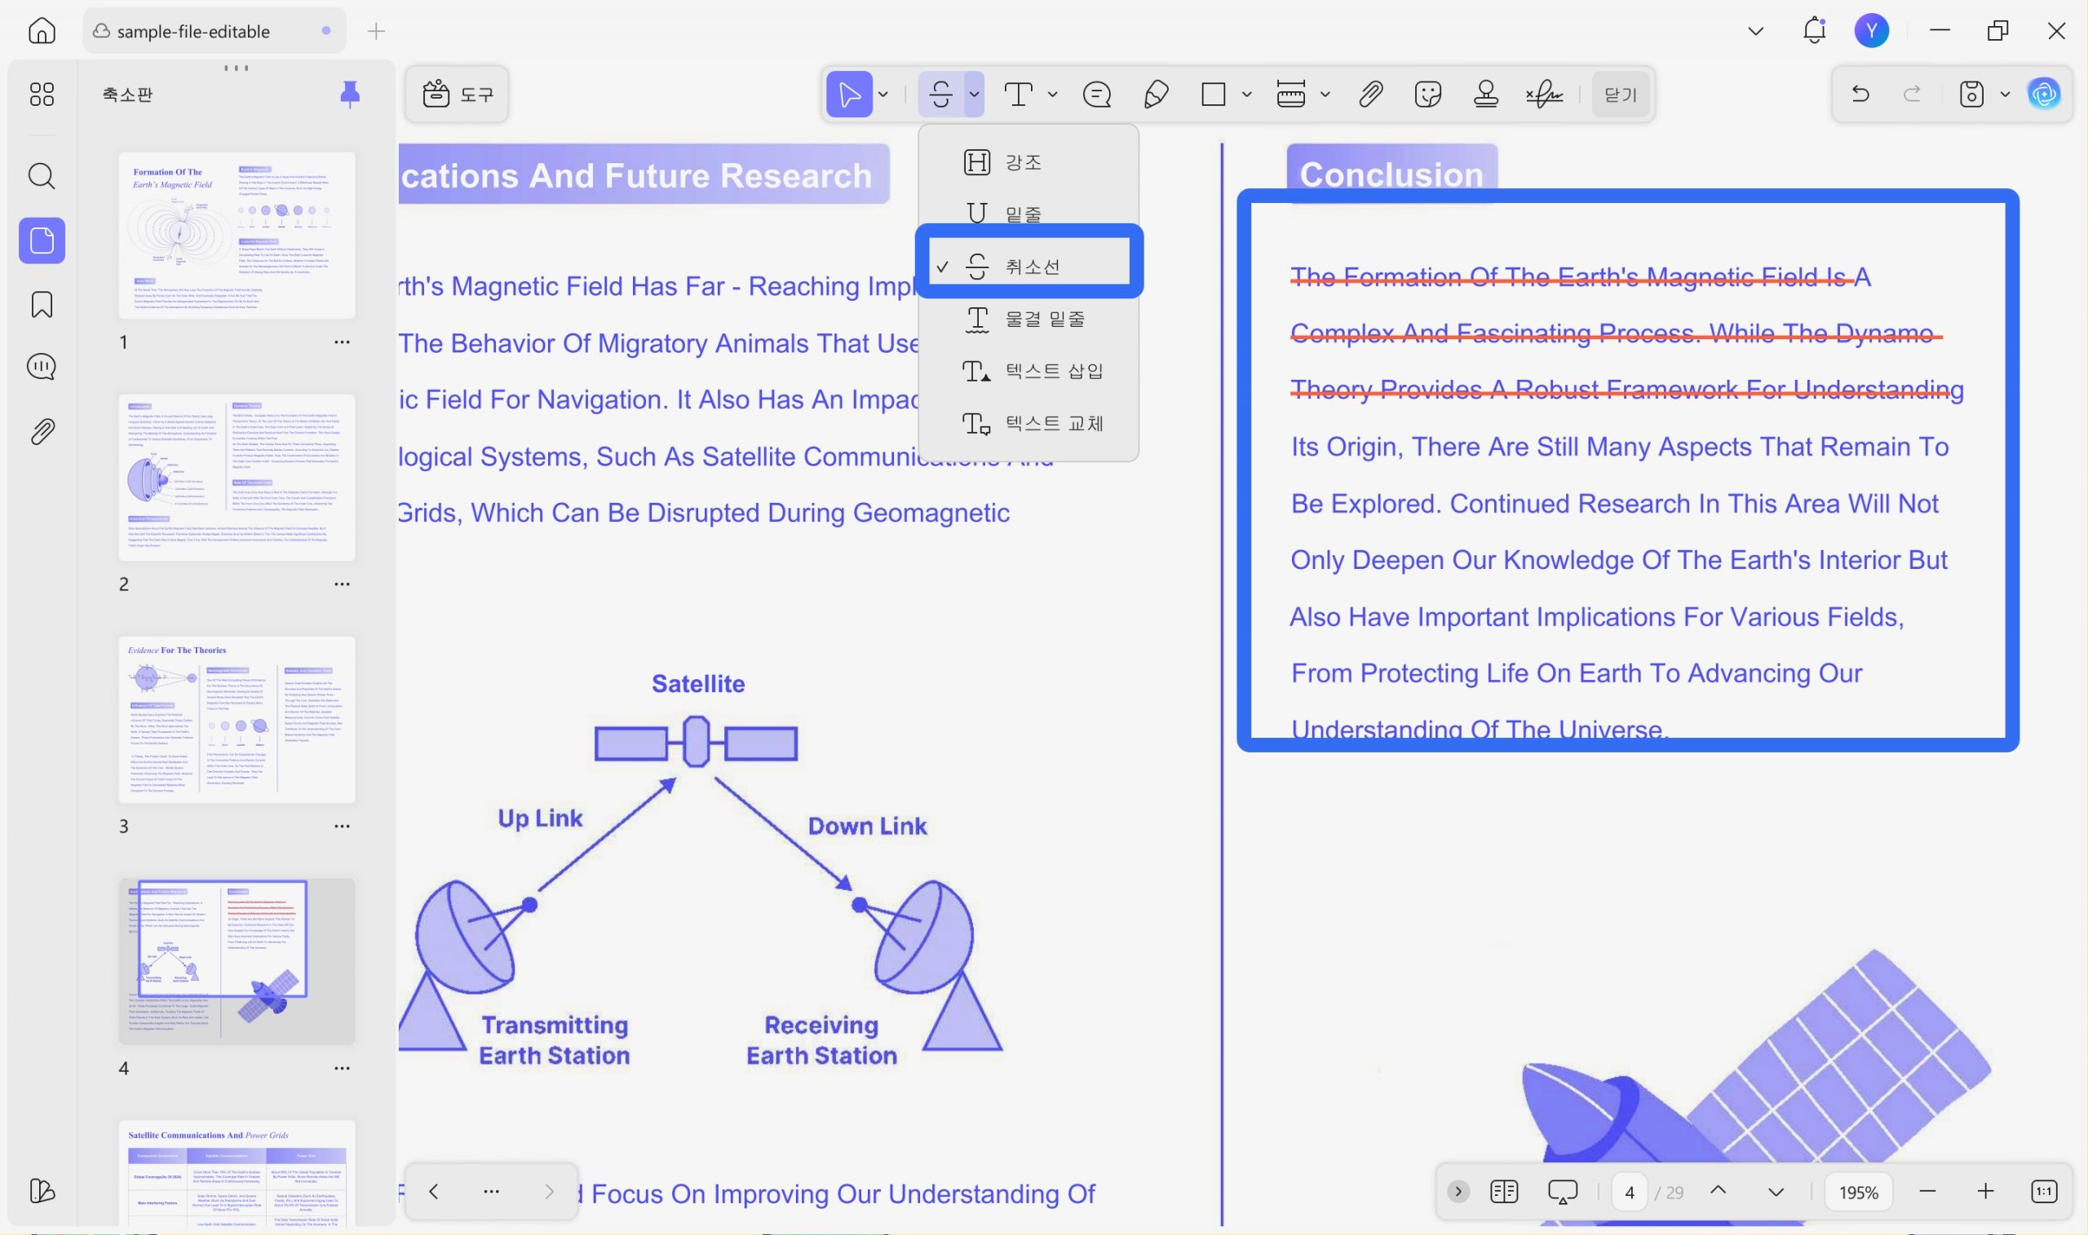Collapse the bottom page toolbar
This screenshot has width=2088, height=1235.
tap(1458, 1192)
